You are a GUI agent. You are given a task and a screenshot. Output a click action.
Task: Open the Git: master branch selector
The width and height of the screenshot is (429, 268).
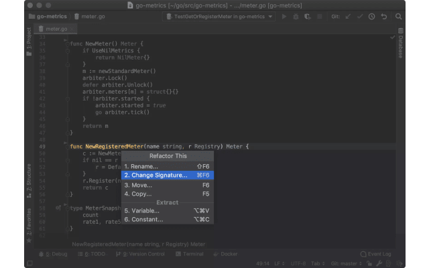(x=346, y=263)
